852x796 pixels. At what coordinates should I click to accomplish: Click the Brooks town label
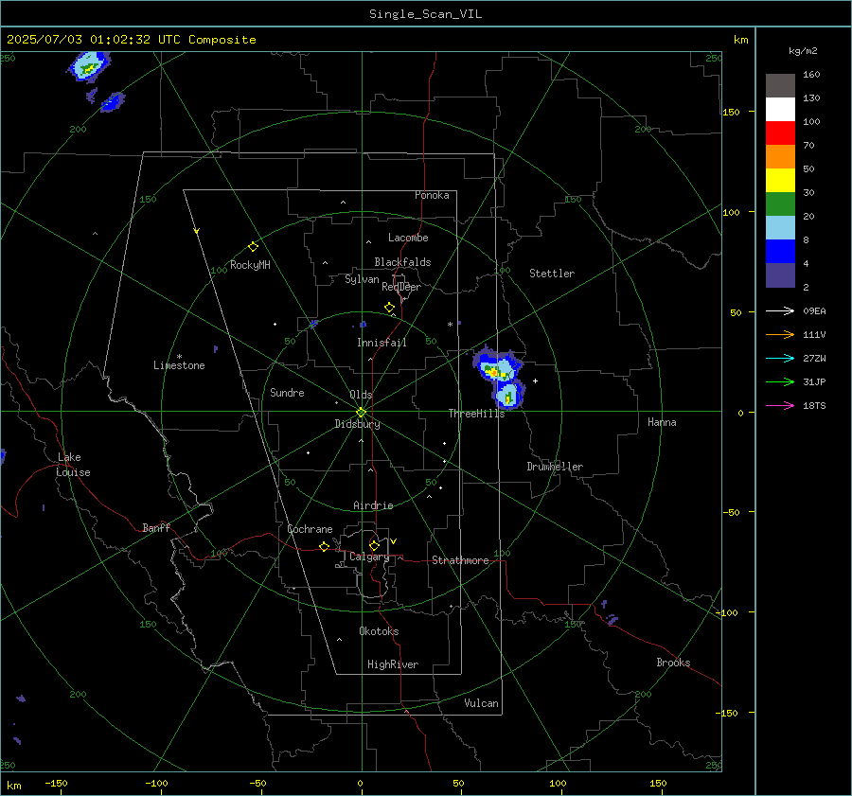click(673, 663)
